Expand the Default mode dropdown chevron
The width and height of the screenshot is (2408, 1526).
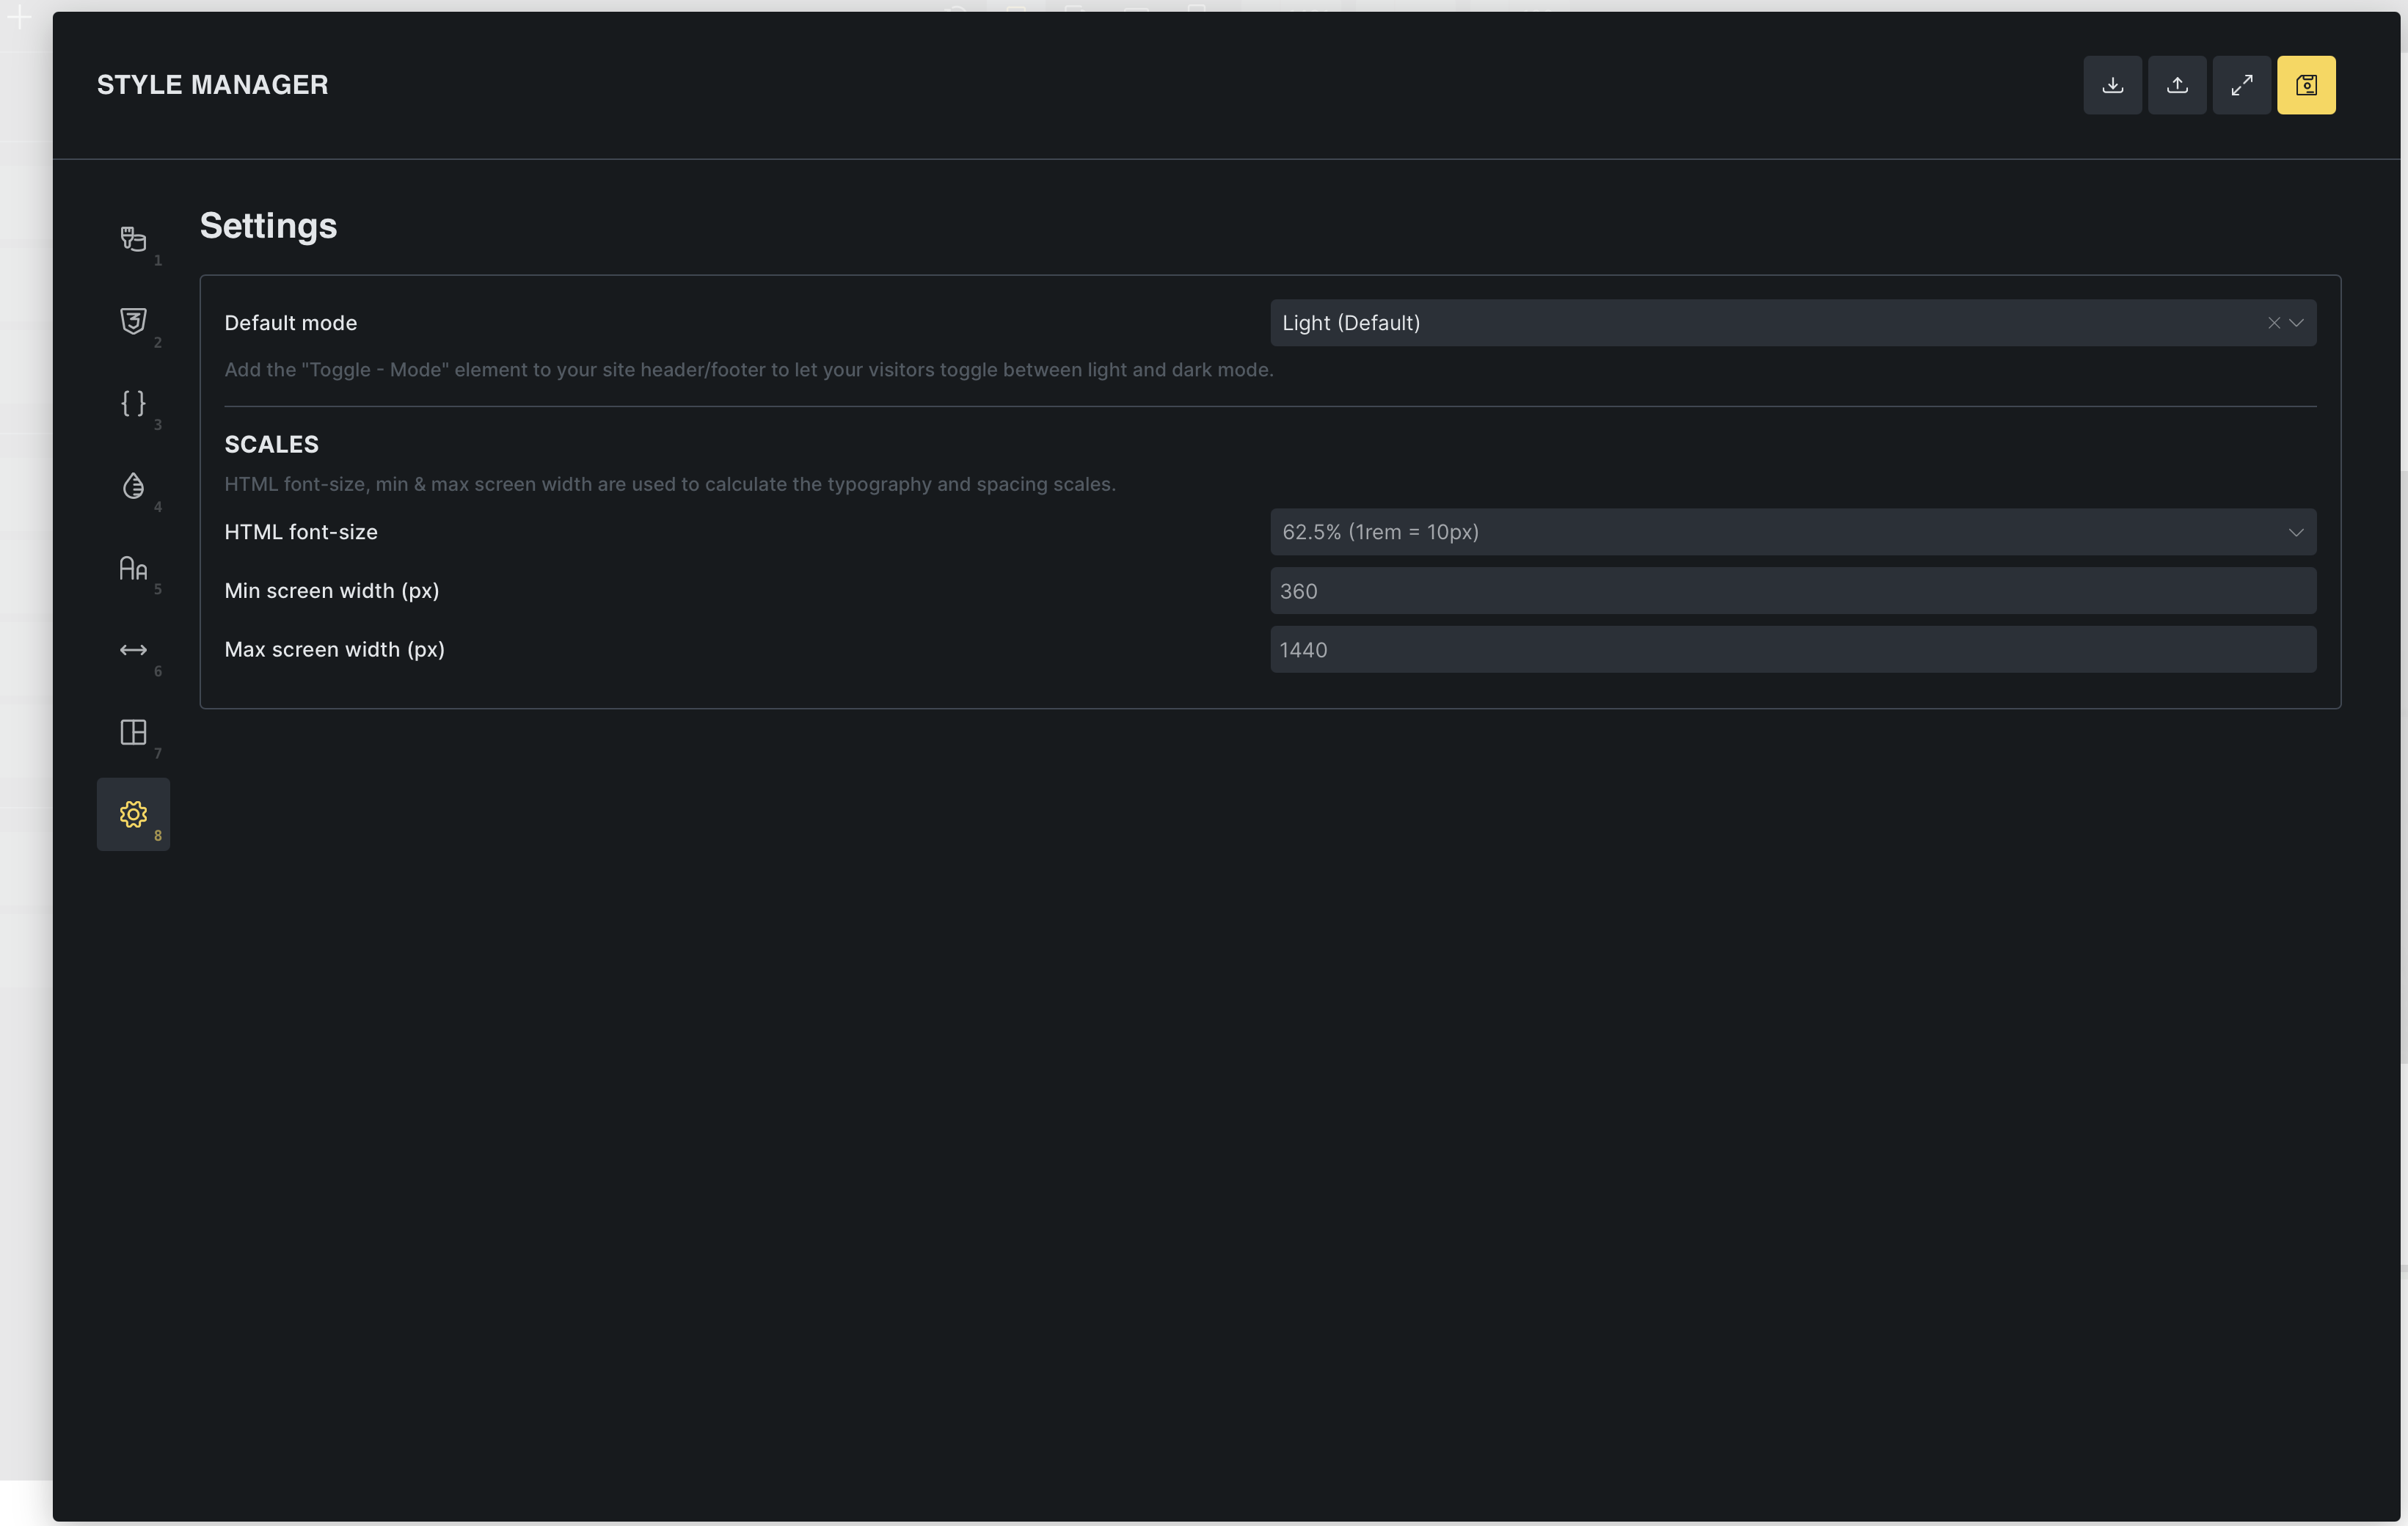(2296, 323)
